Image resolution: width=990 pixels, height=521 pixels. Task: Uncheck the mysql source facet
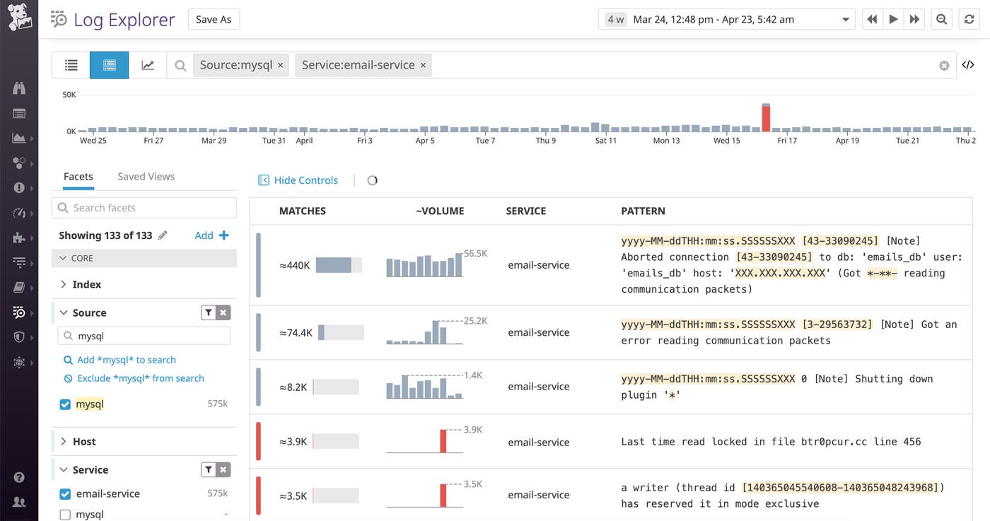65,403
